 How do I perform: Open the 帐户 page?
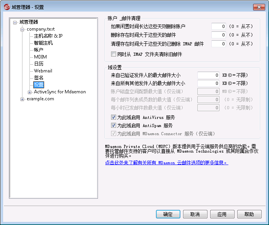tap(38, 50)
